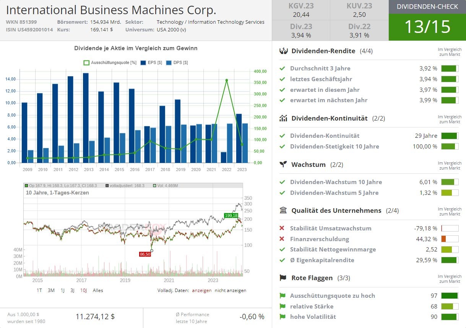The image size is (466, 328).
Task: Click green flag next to hohe Volatilität
Action: coord(283,317)
